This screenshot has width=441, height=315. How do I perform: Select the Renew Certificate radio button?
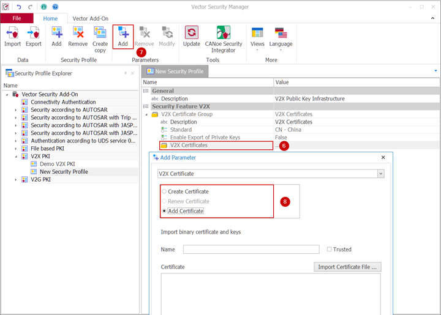(x=164, y=201)
